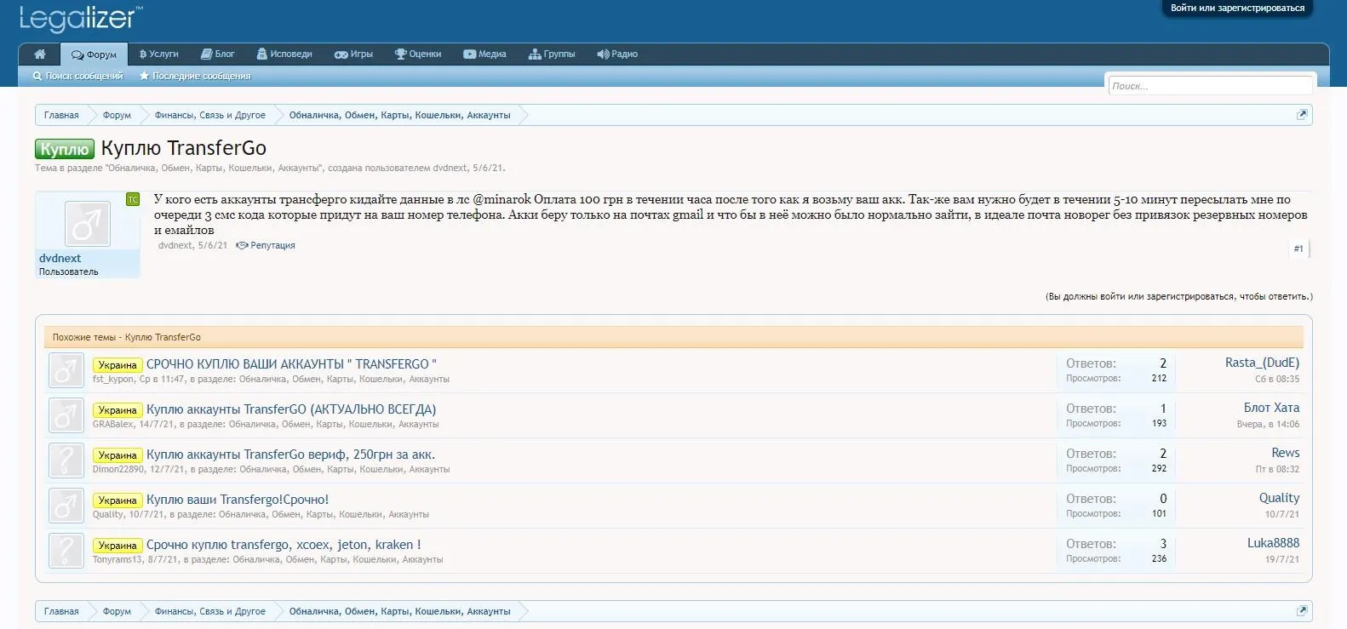
Task: Open Оценки trophy section
Action: (x=418, y=54)
